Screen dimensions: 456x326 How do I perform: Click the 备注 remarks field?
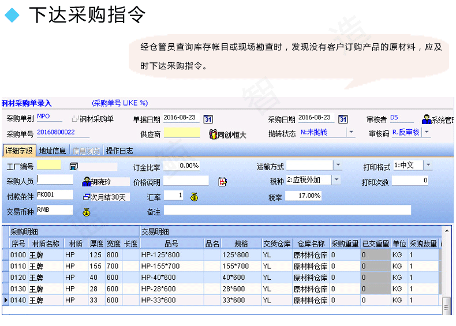pos(287,210)
